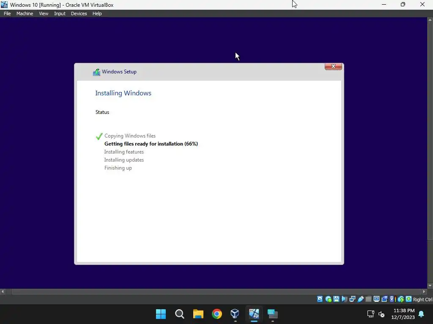The height and width of the screenshot is (324, 433).
Task: Click the shared folders status icon
Action: (368, 299)
